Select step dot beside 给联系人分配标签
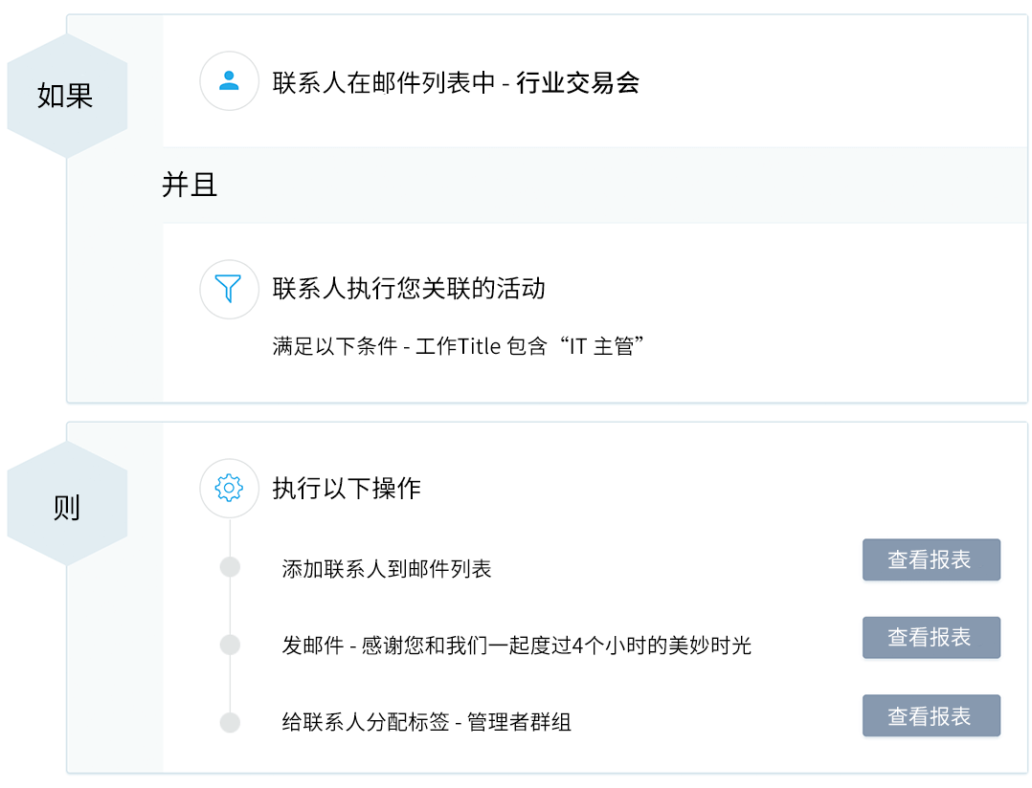1032x788 pixels. 230,722
